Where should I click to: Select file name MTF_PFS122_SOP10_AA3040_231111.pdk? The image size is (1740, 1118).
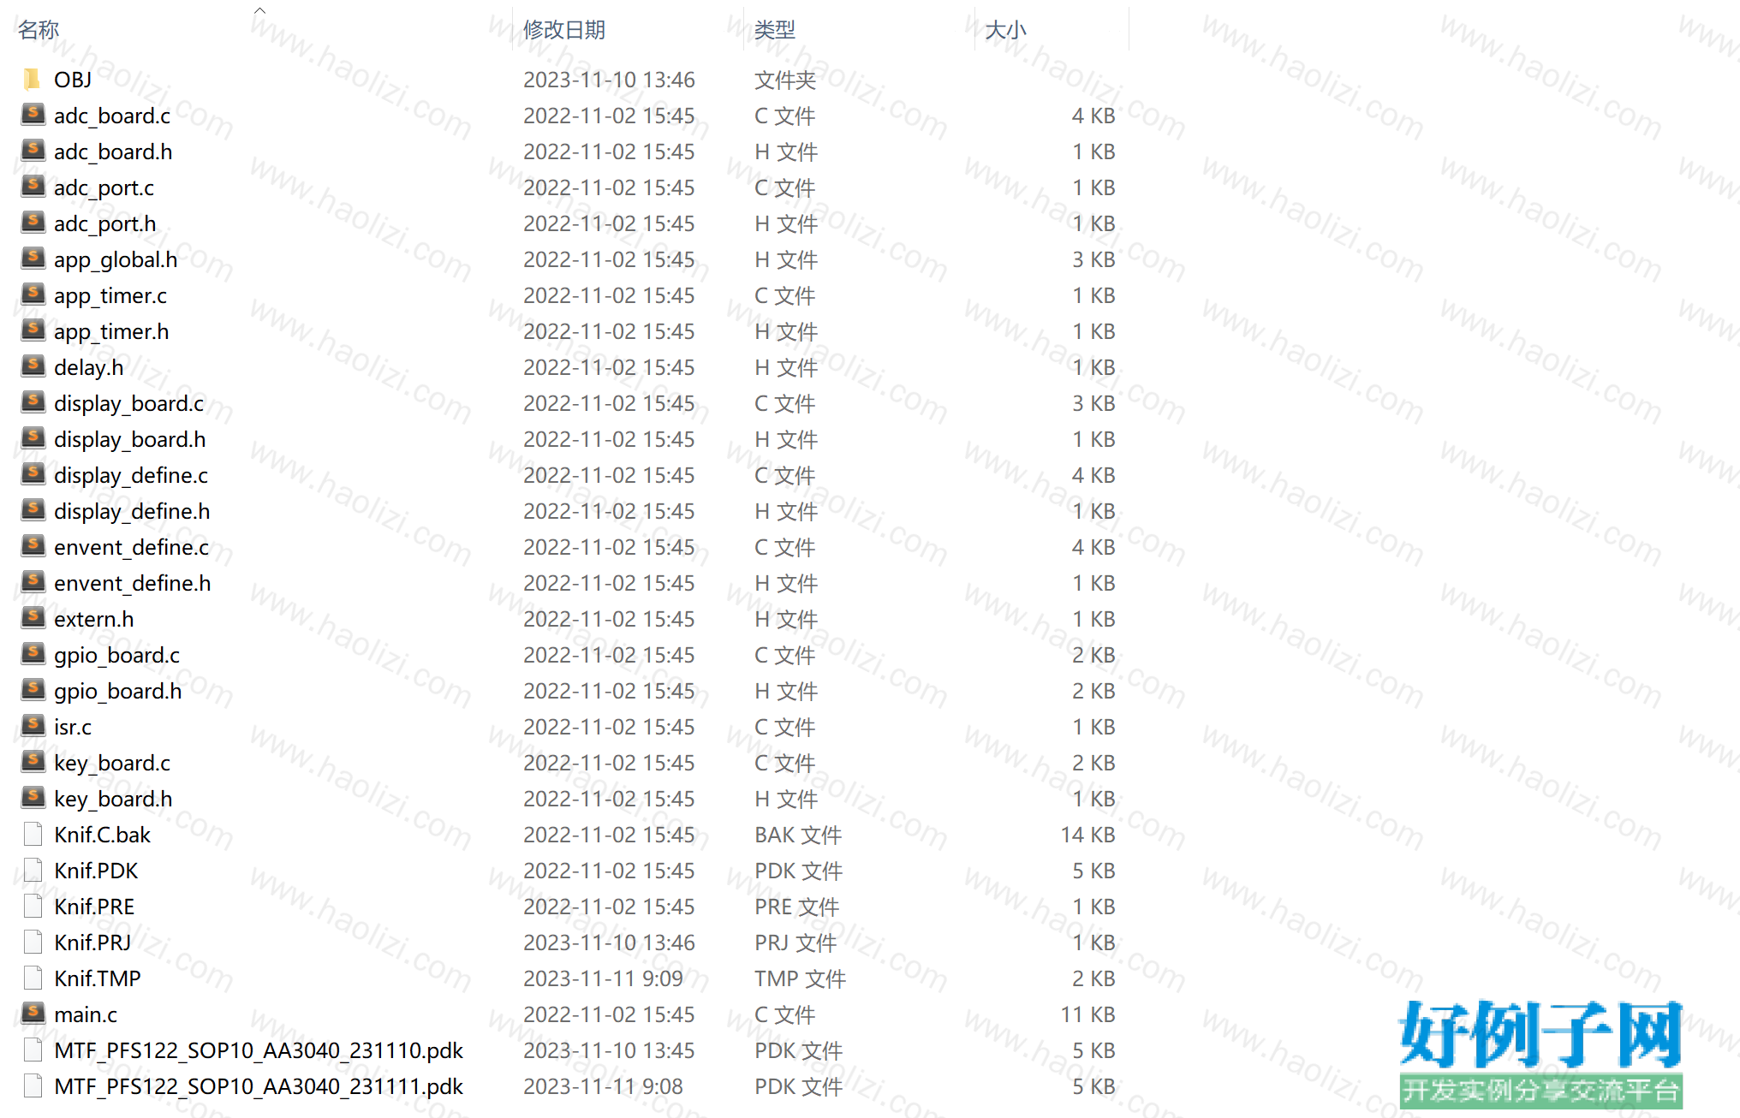259,1086
